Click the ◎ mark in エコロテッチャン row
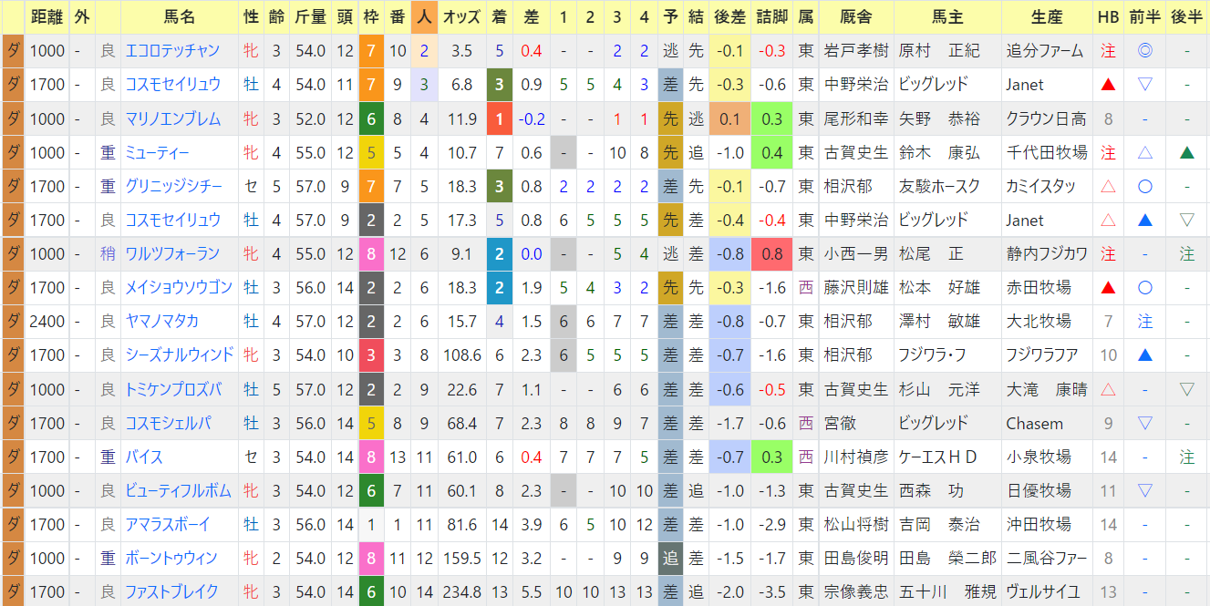The height and width of the screenshot is (606, 1210). point(1145,51)
